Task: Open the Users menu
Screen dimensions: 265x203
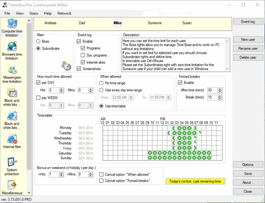Action: (33, 13)
